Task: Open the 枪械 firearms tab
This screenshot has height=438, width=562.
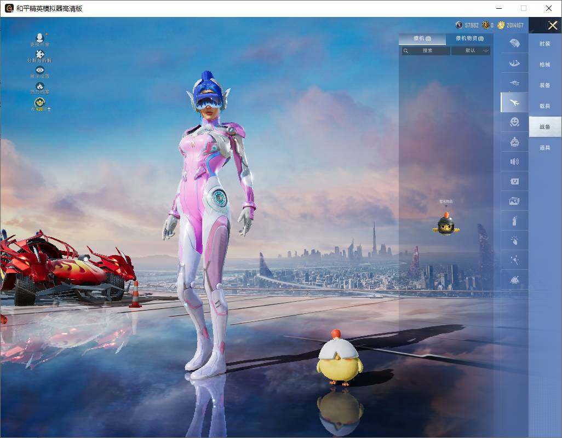Action: point(545,65)
